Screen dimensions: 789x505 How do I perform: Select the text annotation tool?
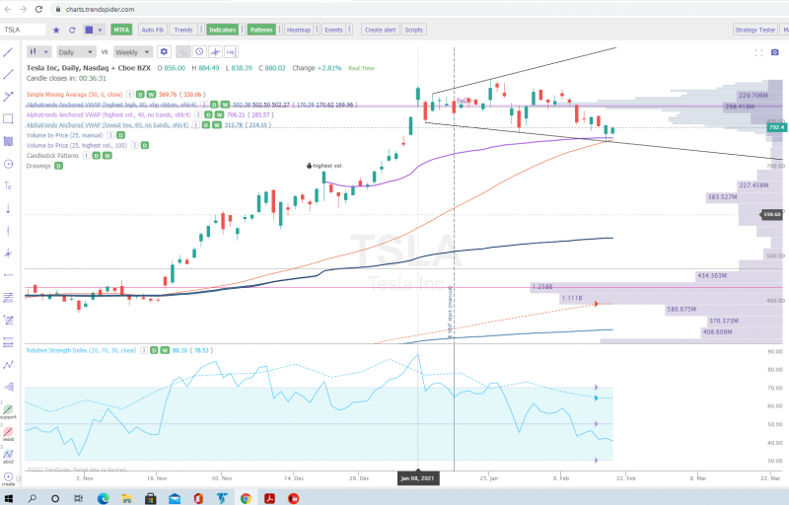pyautogui.click(x=8, y=186)
